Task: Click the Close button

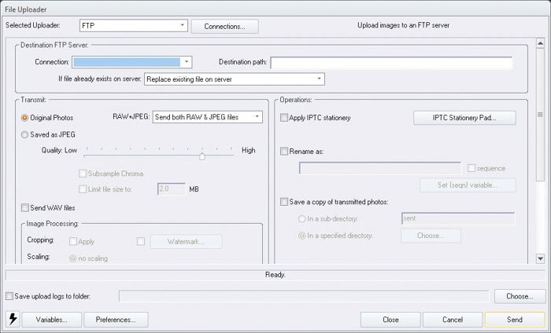Action: (390, 320)
